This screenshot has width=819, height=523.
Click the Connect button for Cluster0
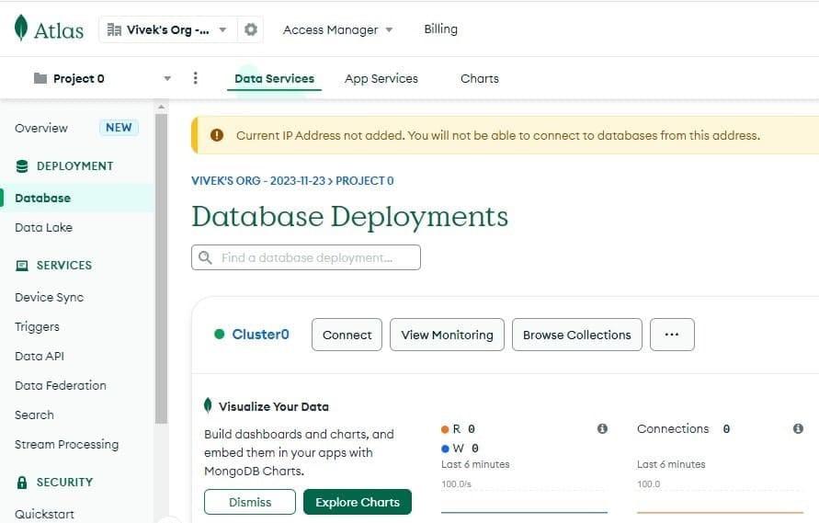click(347, 335)
